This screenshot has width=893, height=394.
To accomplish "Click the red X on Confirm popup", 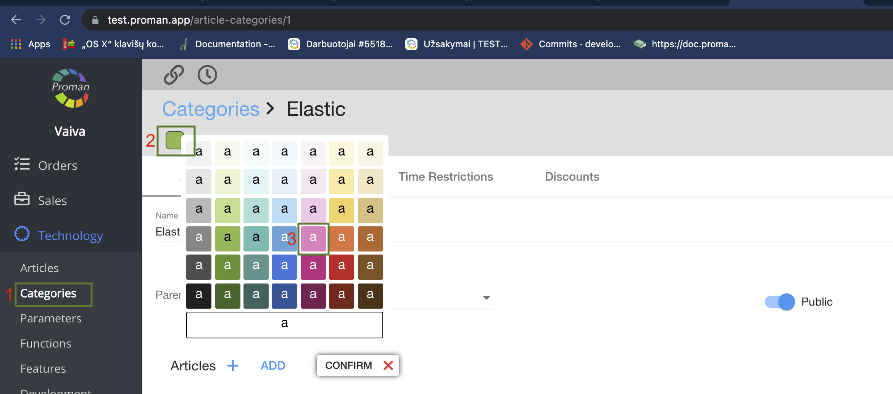I will click(x=388, y=365).
